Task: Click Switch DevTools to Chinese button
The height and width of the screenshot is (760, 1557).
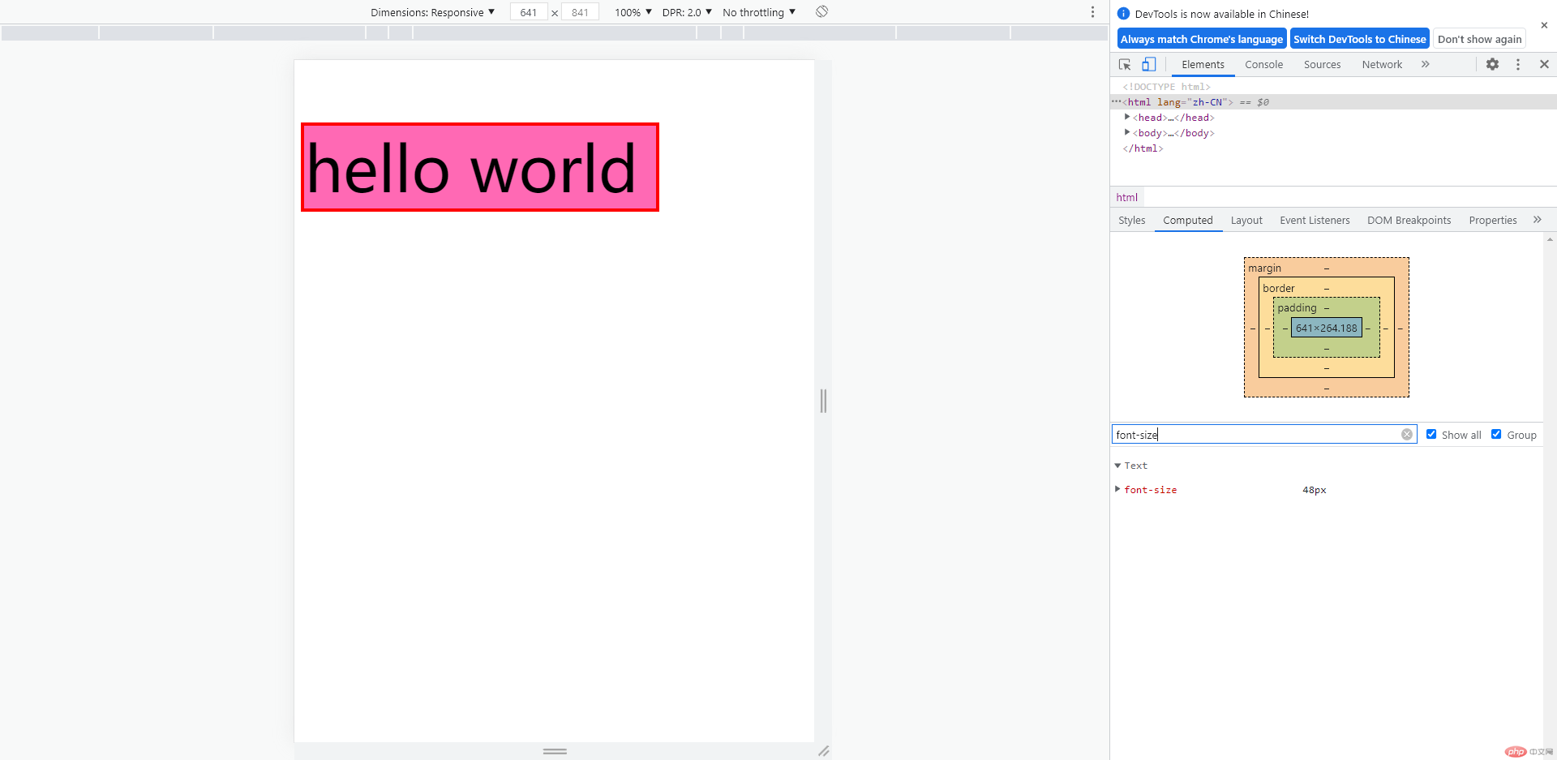Action: click(x=1359, y=39)
